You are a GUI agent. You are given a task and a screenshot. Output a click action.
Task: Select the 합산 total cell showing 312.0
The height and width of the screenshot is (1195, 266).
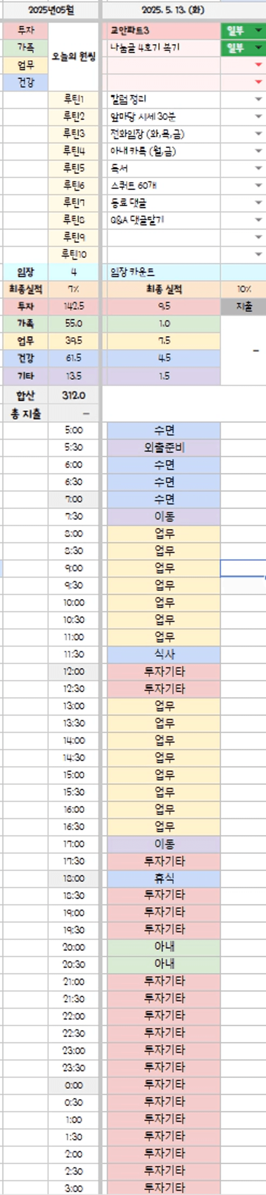[x=74, y=395]
